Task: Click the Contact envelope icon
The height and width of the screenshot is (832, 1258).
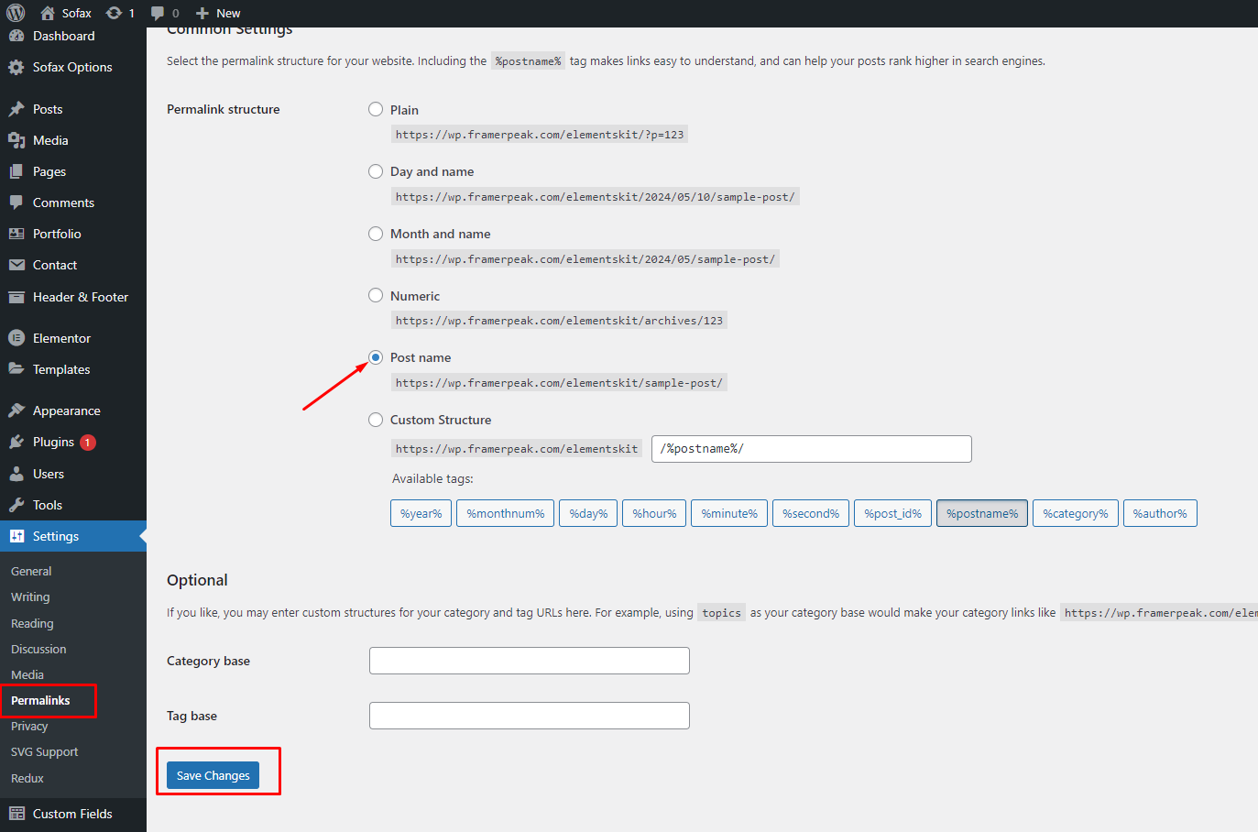Action: (x=16, y=265)
